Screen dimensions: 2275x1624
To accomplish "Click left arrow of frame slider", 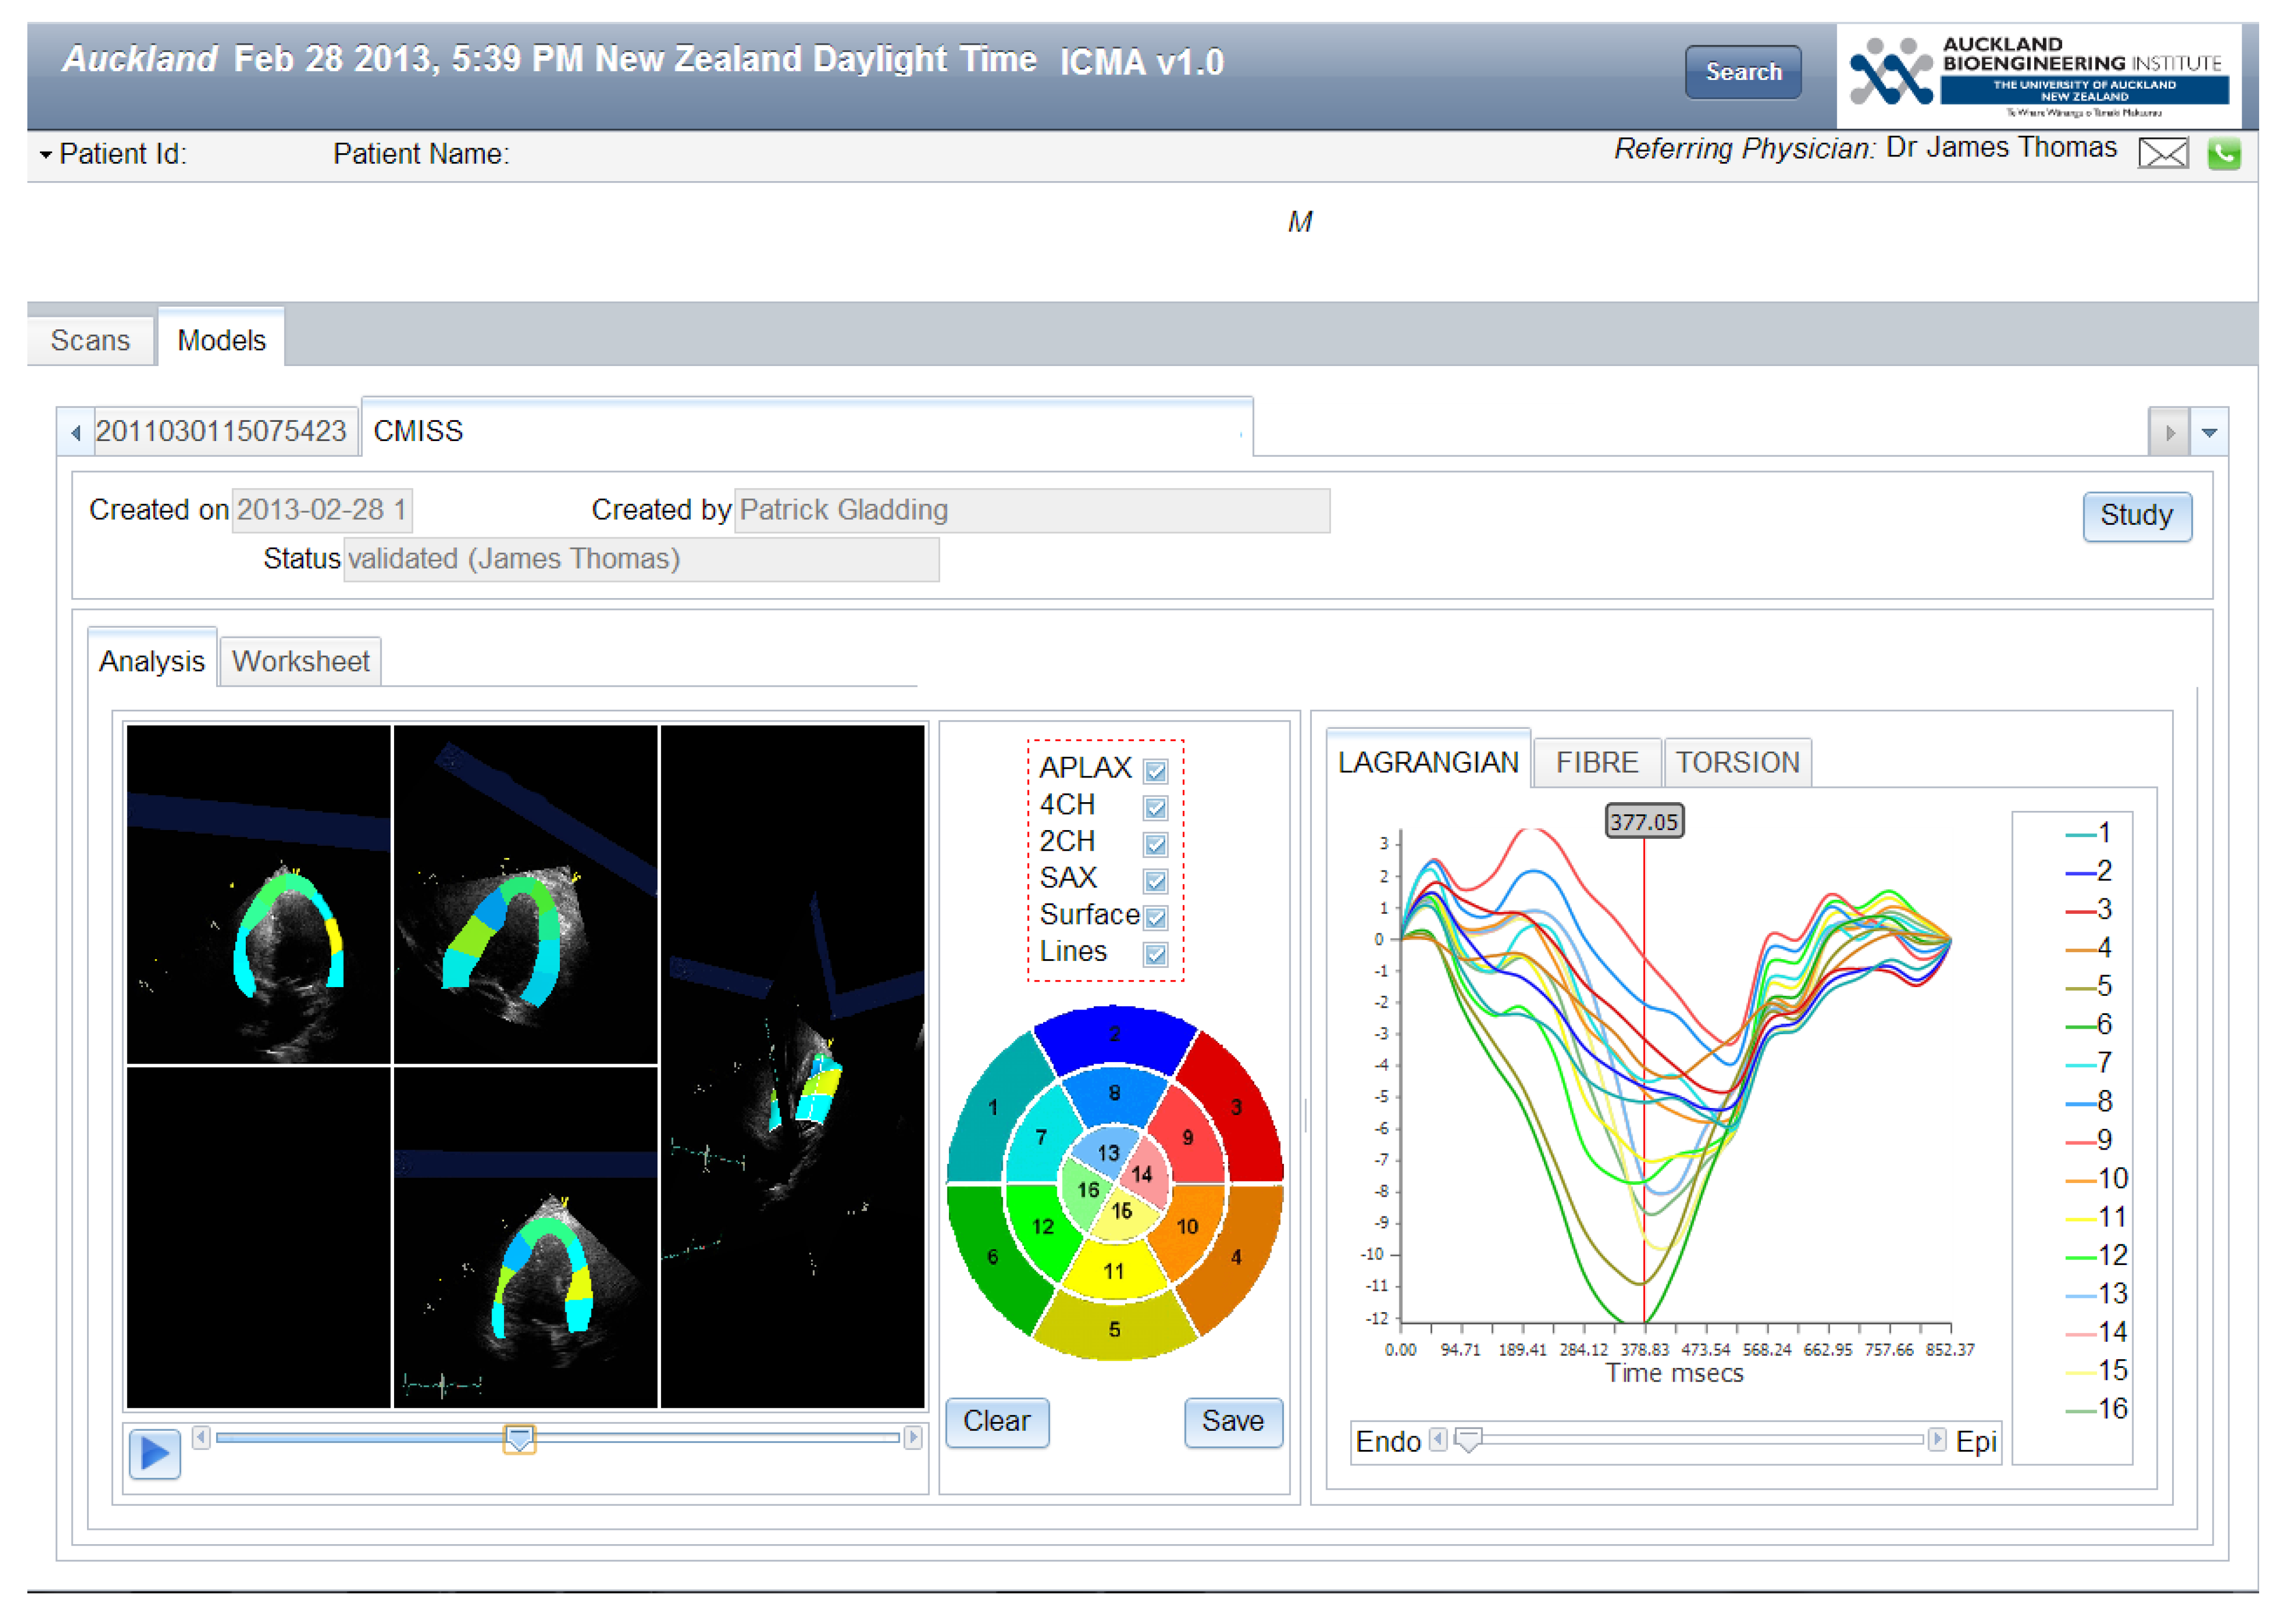I will click(200, 1437).
